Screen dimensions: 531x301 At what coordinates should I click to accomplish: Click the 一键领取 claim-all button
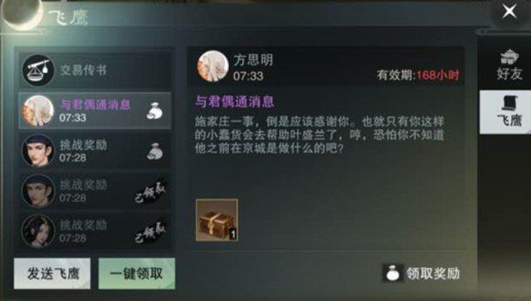(x=137, y=274)
